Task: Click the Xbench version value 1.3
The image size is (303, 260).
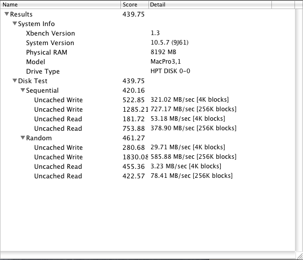Action: pyautogui.click(x=155, y=33)
